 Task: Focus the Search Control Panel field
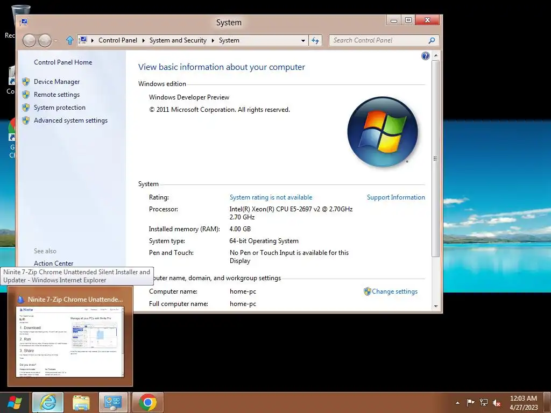(384, 40)
